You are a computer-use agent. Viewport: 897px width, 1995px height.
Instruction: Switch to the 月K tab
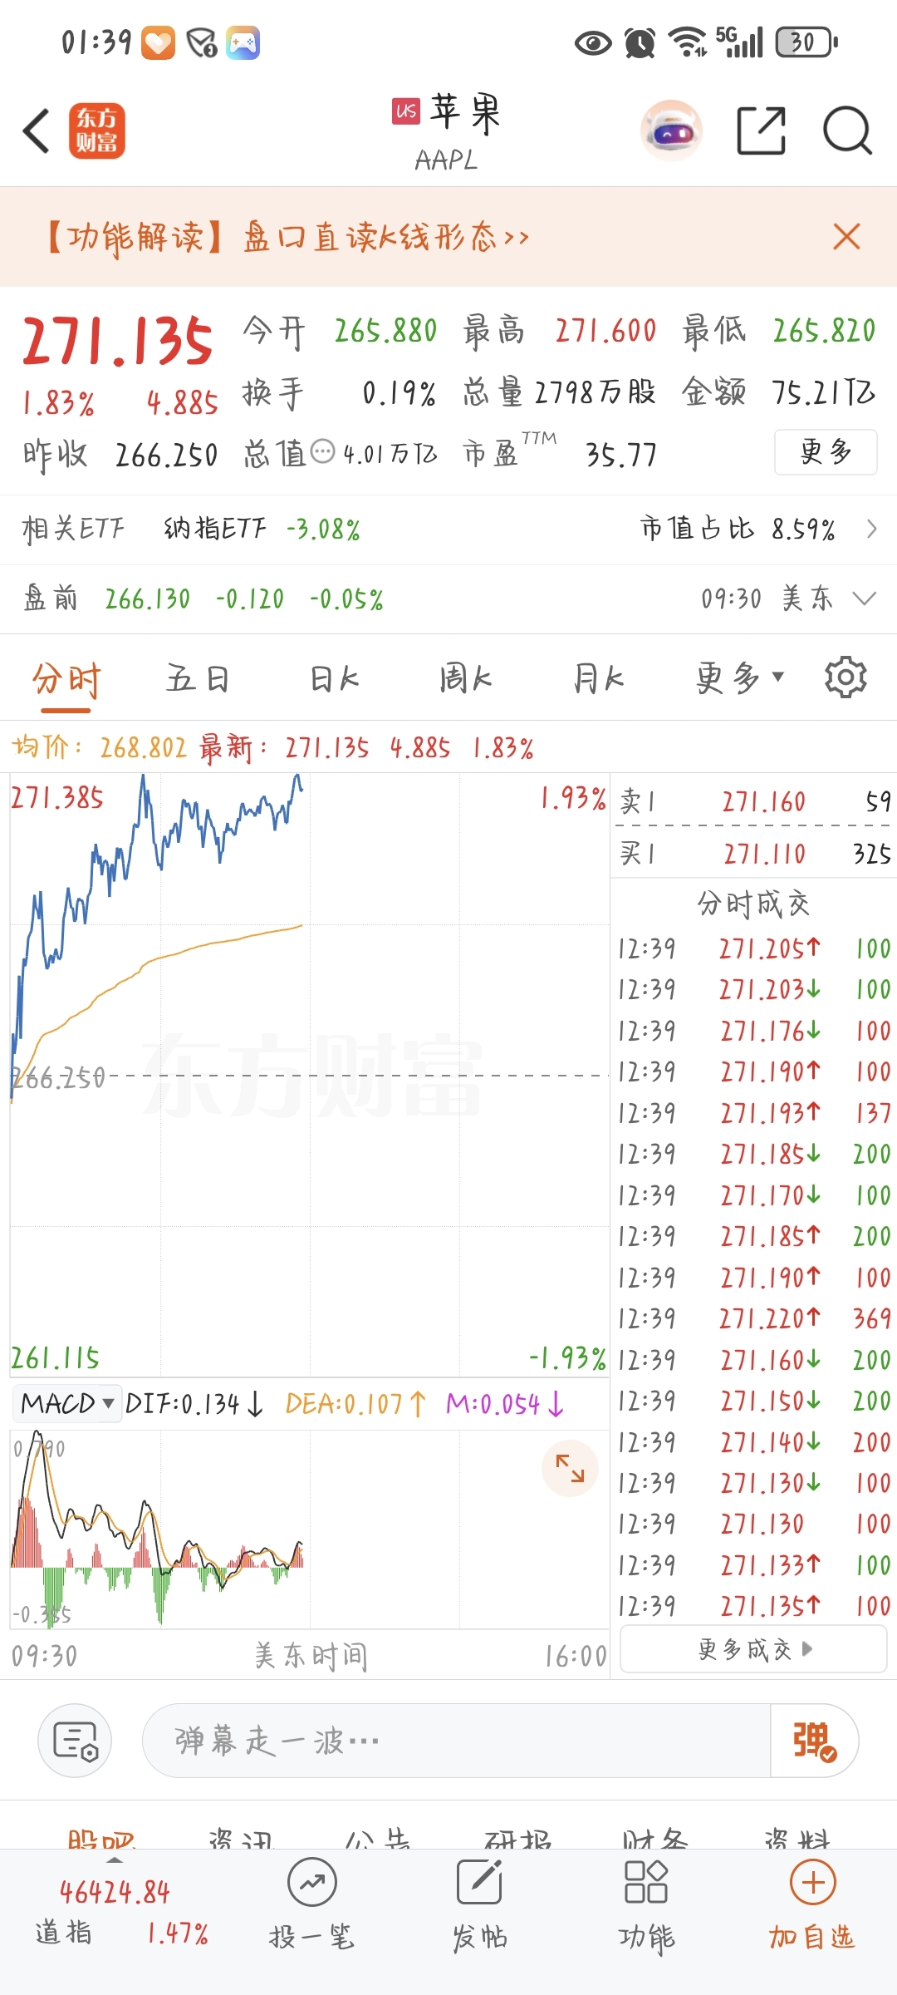598,679
